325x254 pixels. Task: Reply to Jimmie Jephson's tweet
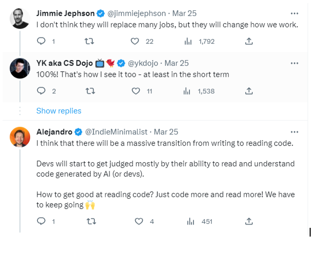(41, 42)
